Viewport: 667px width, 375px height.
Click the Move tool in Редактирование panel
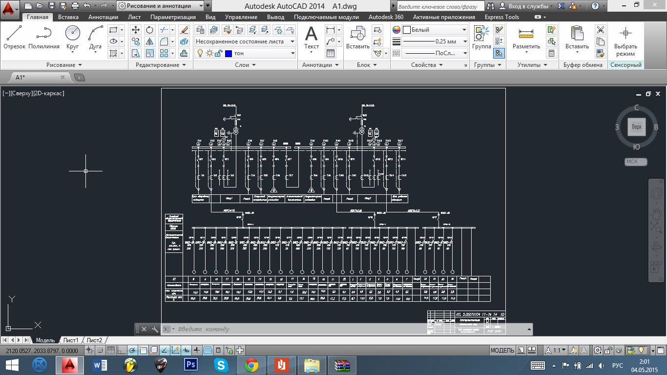click(x=136, y=30)
